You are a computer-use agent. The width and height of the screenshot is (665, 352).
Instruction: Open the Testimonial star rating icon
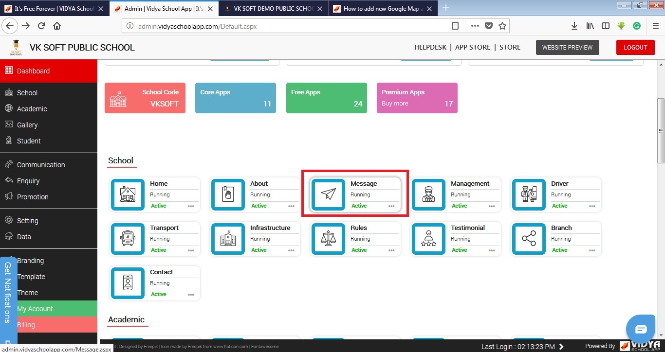click(x=428, y=239)
